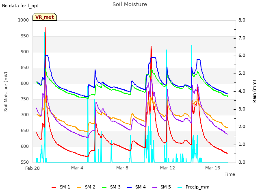The height and width of the screenshot is (195, 260).
Task: Click the Feb 28 date tick label
Action: point(32,168)
